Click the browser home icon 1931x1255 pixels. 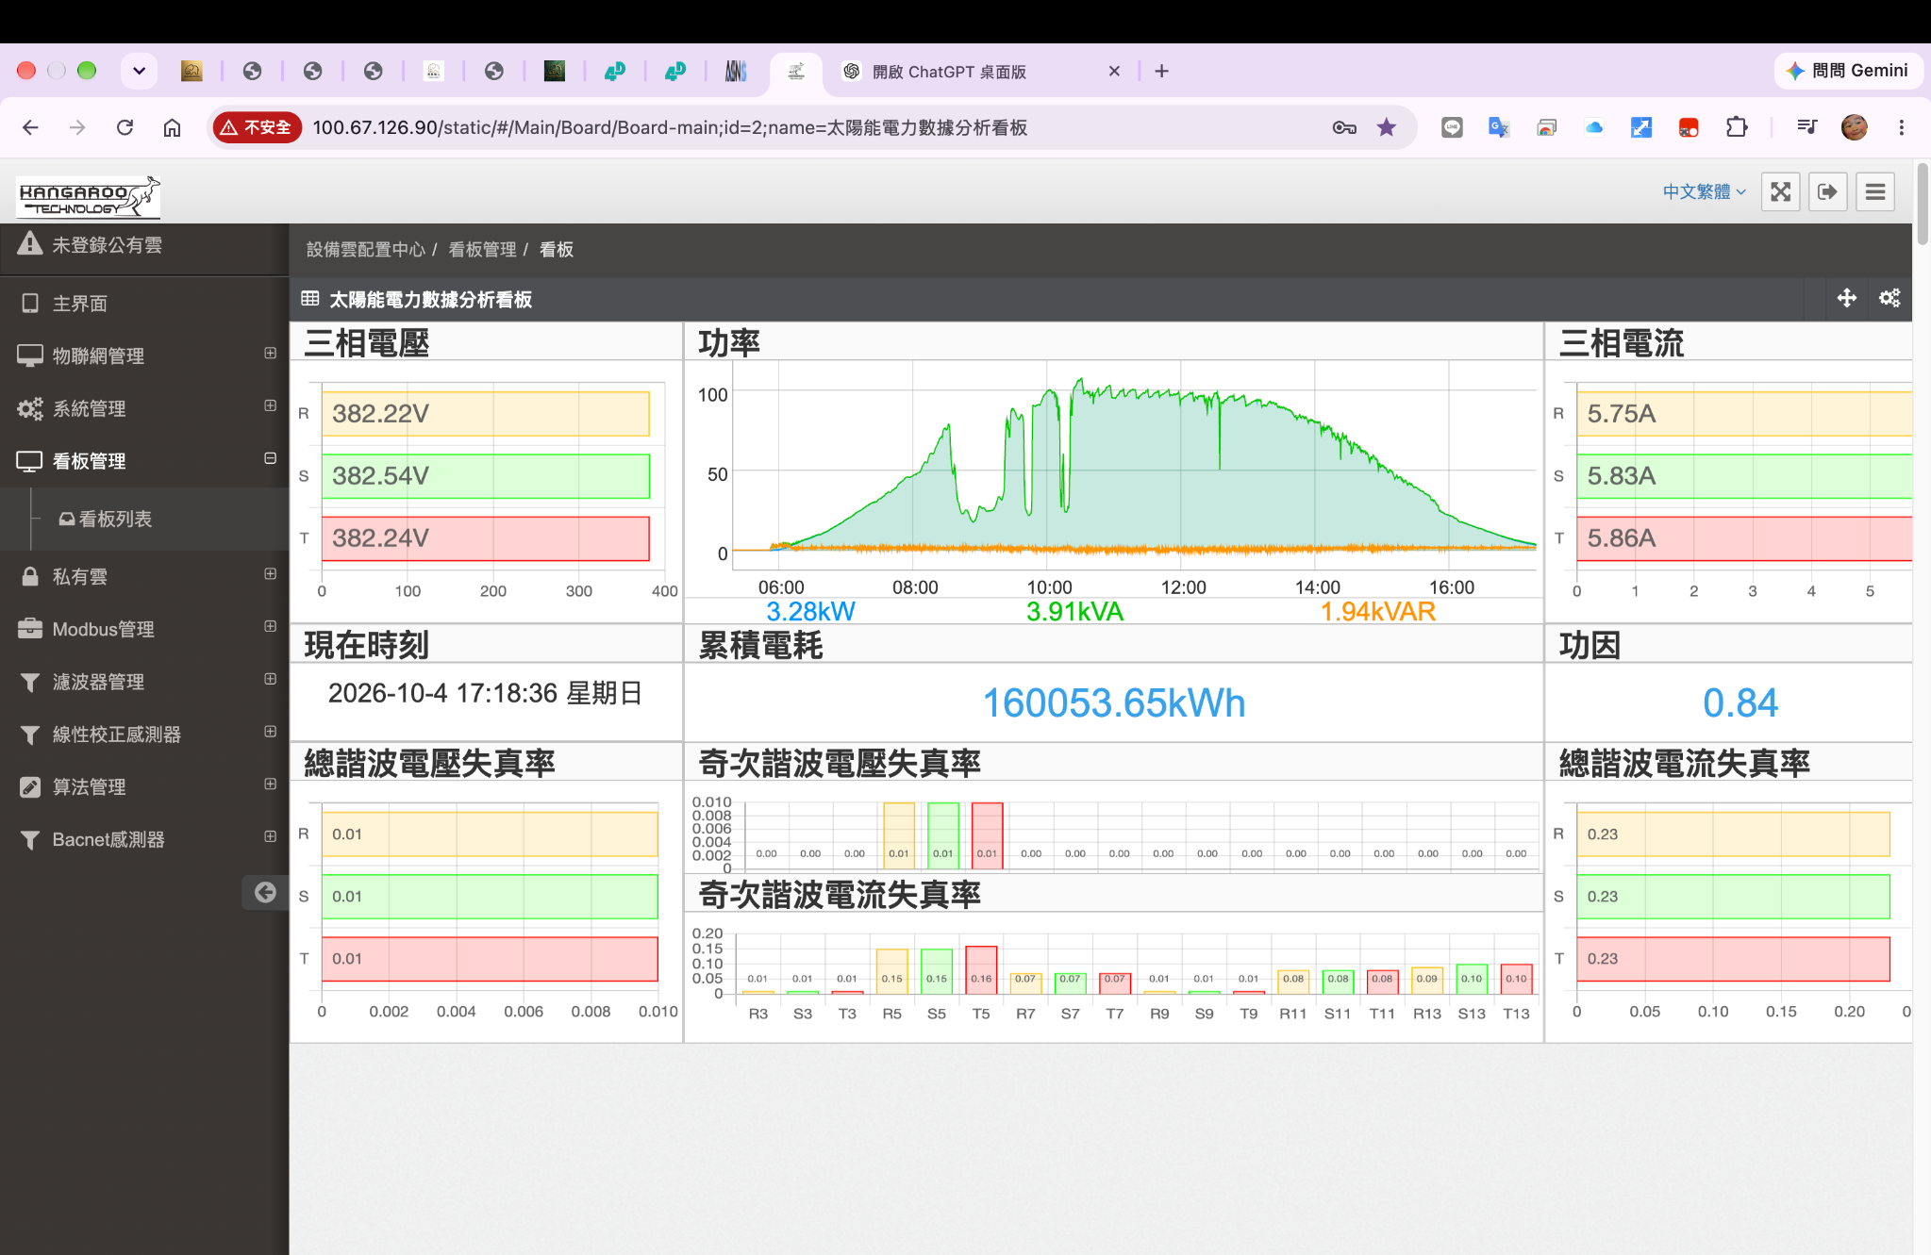point(172,127)
